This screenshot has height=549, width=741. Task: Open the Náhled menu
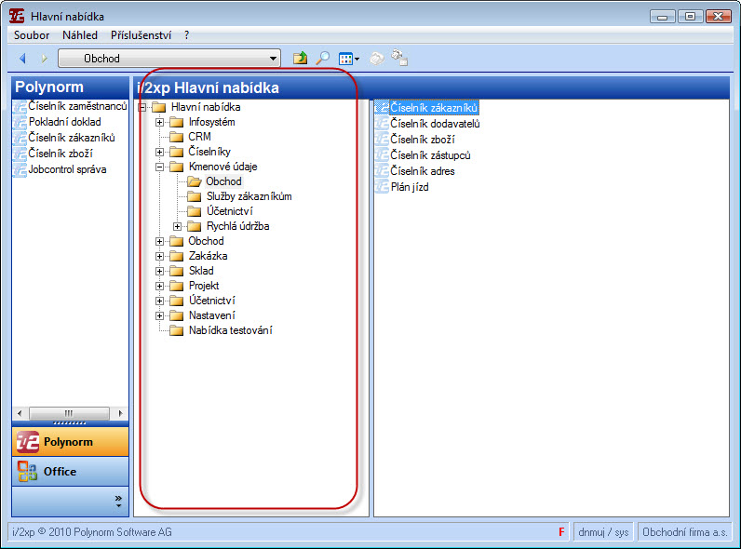click(x=80, y=35)
